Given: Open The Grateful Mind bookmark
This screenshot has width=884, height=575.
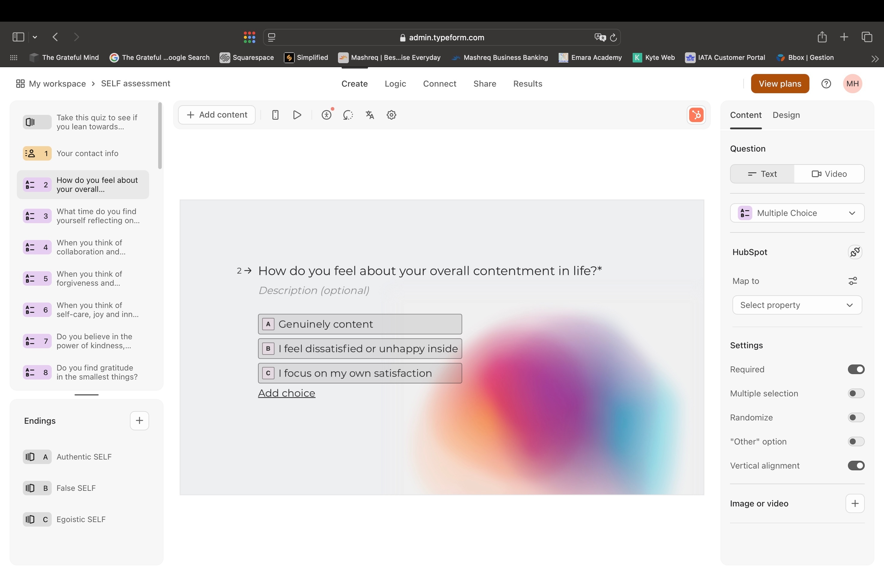Looking at the screenshot, I should click(x=64, y=57).
